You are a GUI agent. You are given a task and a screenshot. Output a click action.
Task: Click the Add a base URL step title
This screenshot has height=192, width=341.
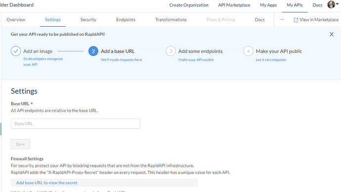(118, 51)
